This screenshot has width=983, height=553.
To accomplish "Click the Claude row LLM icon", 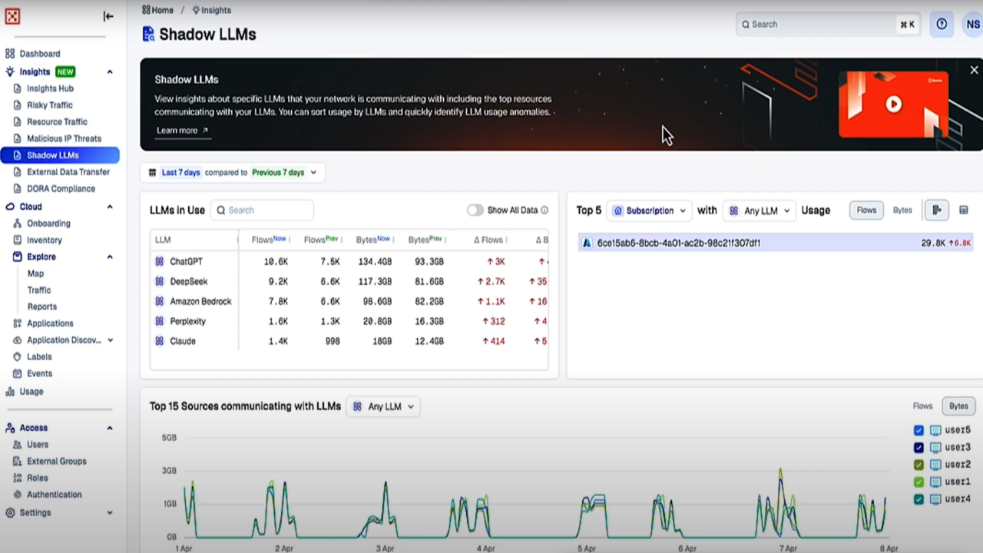I will tap(160, 341).
